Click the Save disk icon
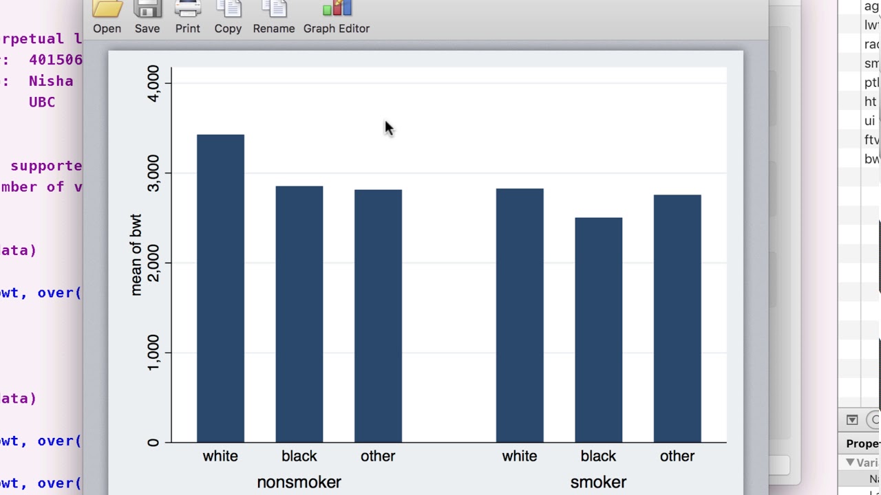The height and width of the screenshot is (495, 881). (x=147, y=8)
